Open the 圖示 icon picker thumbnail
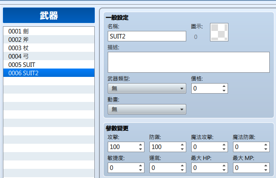 click(x=219, y=32)
